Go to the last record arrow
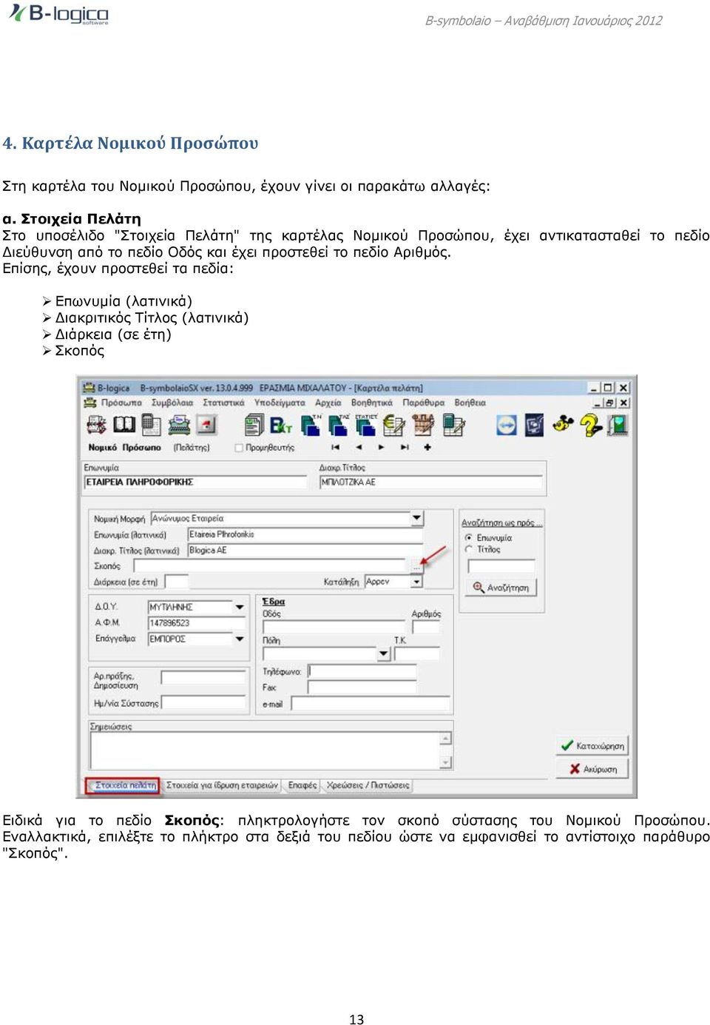The image size is (710, 1025). tap(405, 448)
